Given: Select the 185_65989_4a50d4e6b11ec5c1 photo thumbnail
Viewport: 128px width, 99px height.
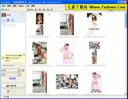Looking at the screenshot, I should click(x=94, y=82).
